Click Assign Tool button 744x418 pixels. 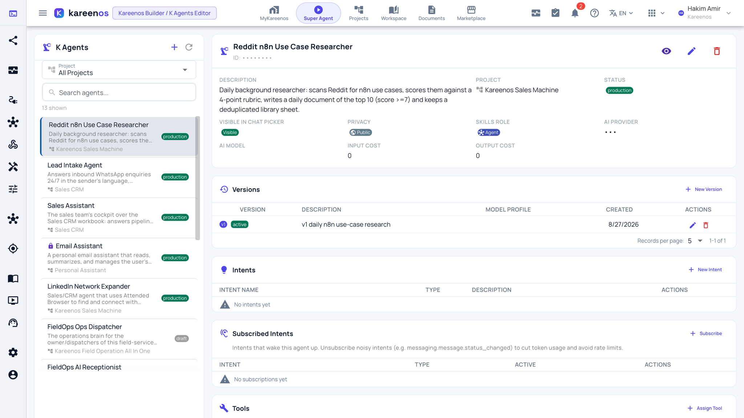click(x=705, y=408)
